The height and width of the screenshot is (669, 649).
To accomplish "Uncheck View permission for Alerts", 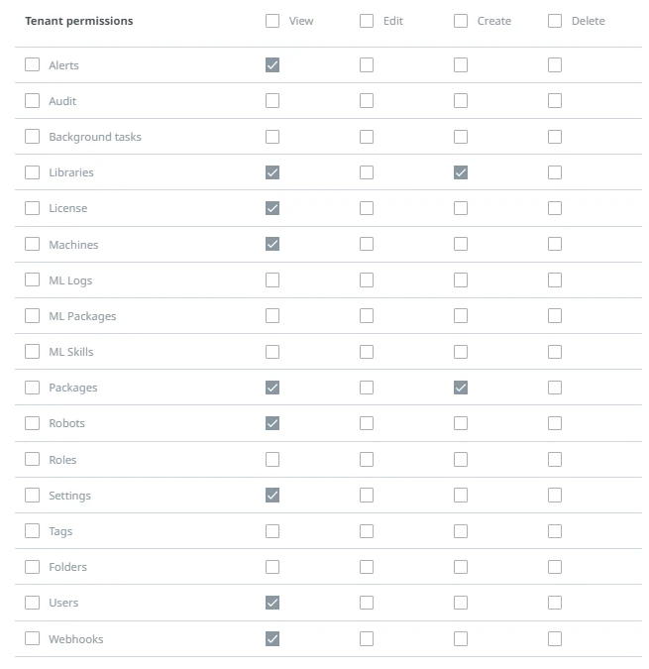I will coord(272,65).
